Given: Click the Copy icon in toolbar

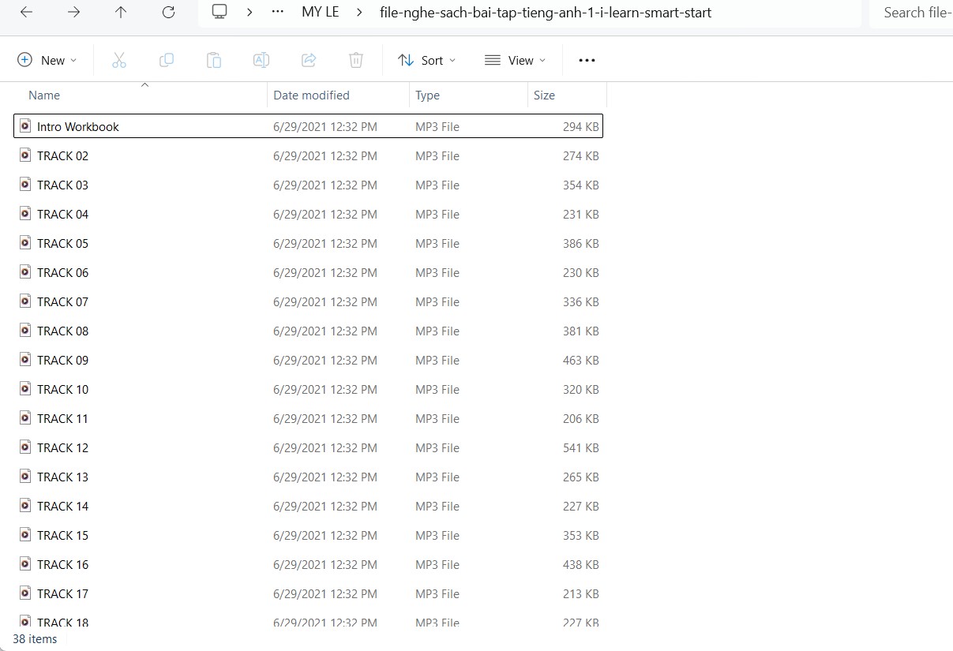Looking at the screenshot, I should point(167,60).
